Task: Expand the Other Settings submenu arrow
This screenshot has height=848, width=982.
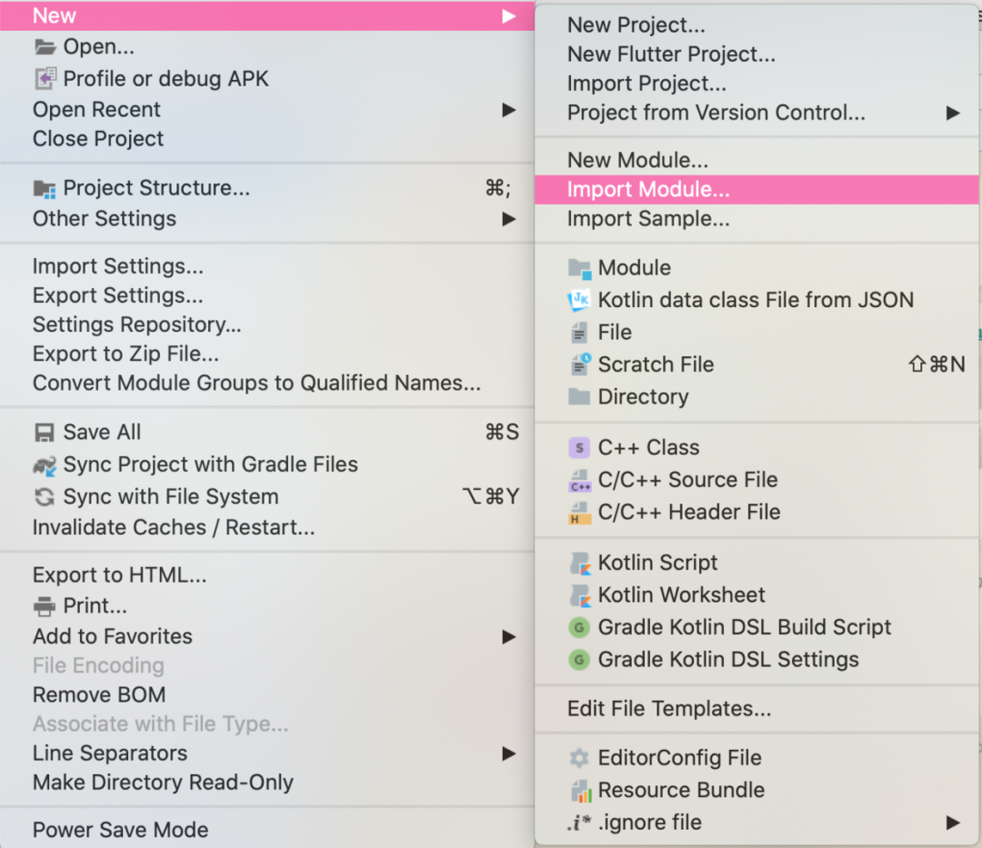Action: click(x=509, y=219)
